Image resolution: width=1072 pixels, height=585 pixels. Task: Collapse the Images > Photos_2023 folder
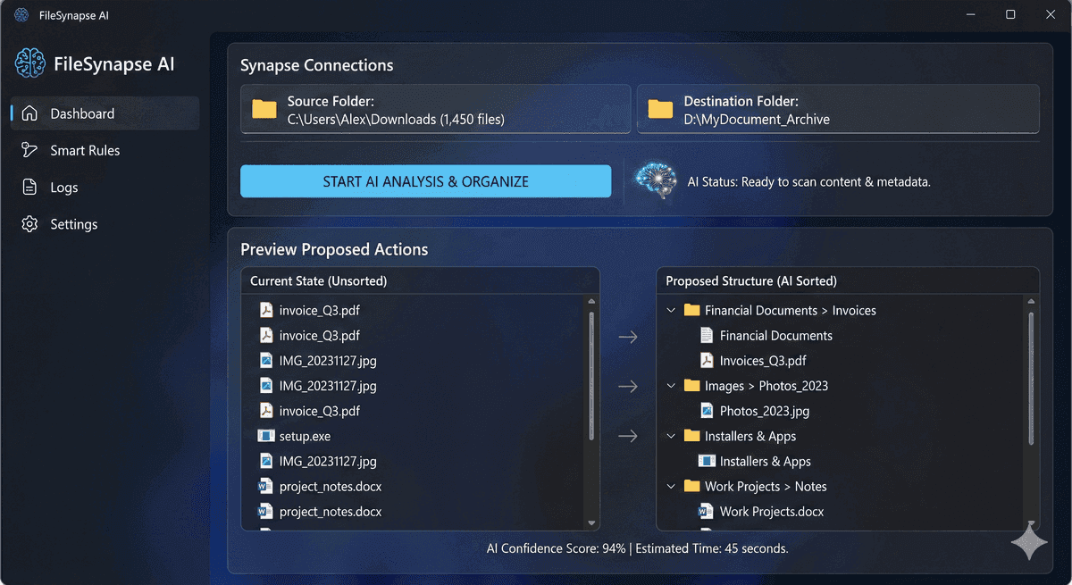(x=671, y=386)
